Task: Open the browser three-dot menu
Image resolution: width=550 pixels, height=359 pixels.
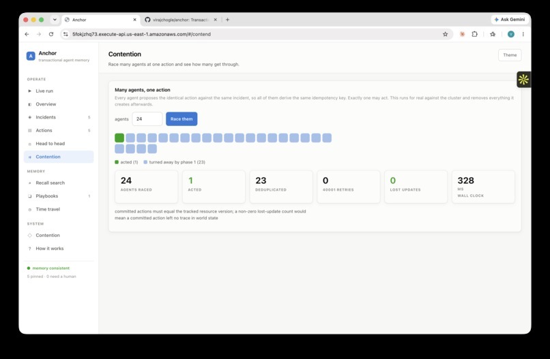Action: coord(523,34)
